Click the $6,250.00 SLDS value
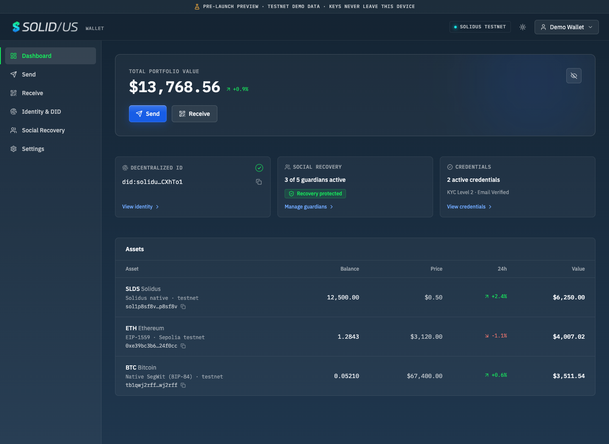609x444 pixels. coord(569,297)
